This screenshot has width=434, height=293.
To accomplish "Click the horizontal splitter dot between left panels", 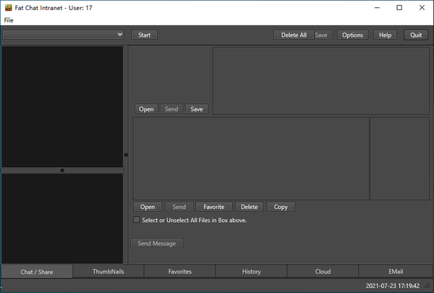I will [x=62, y=171].
